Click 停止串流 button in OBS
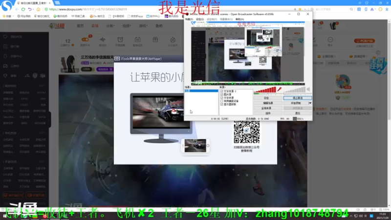Image resolution: width=391 pixels, height=220 pixels. point(298,98)
